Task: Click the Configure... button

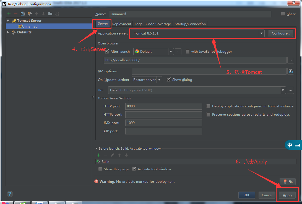Action: pyautogui.click(x=281, y=33)
